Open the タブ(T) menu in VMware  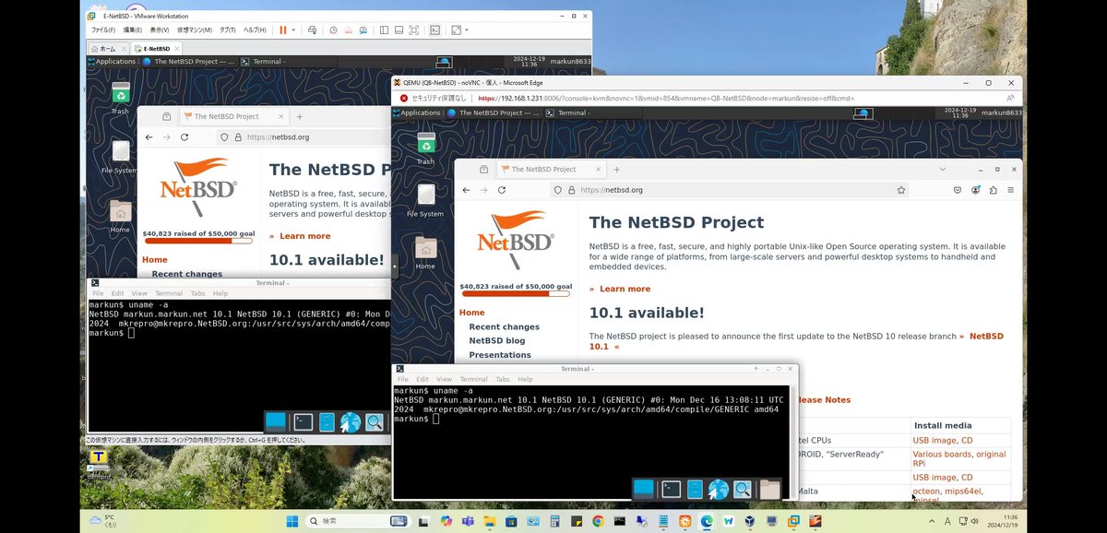coord(227,30)
